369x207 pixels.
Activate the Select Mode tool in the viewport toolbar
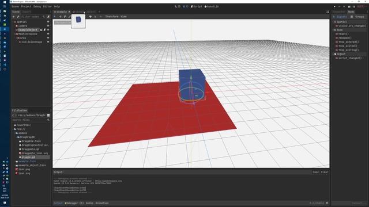(x=55, y=17)
